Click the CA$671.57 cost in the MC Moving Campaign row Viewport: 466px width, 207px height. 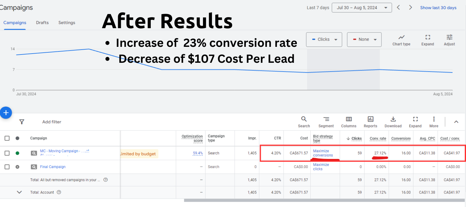pos(299,153)
